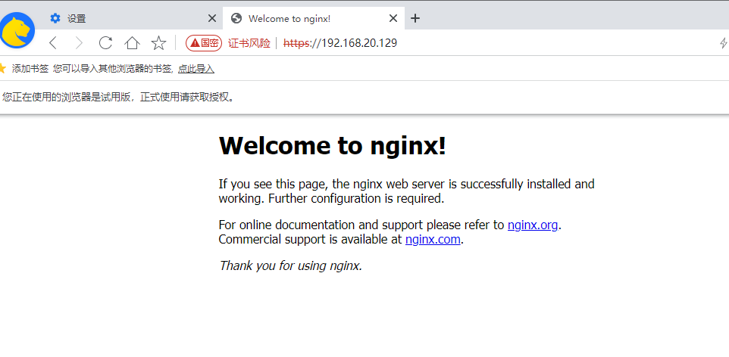Image resolution: width=729 pixels, height=357 pixels.
Task: Go back with the back arrow
Action: click(53, 43)
